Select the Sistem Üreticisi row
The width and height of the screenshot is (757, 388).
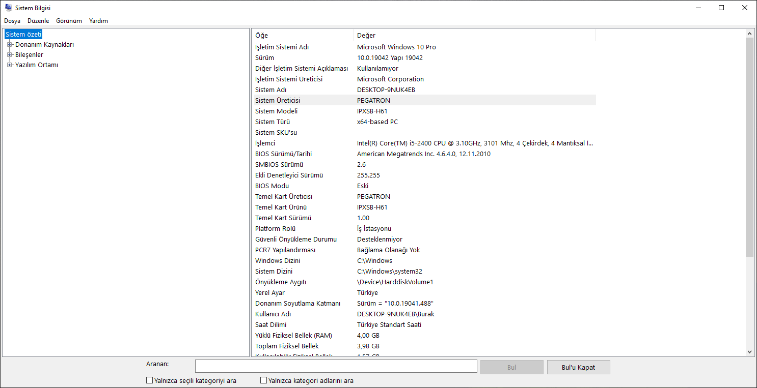(425, 100)
